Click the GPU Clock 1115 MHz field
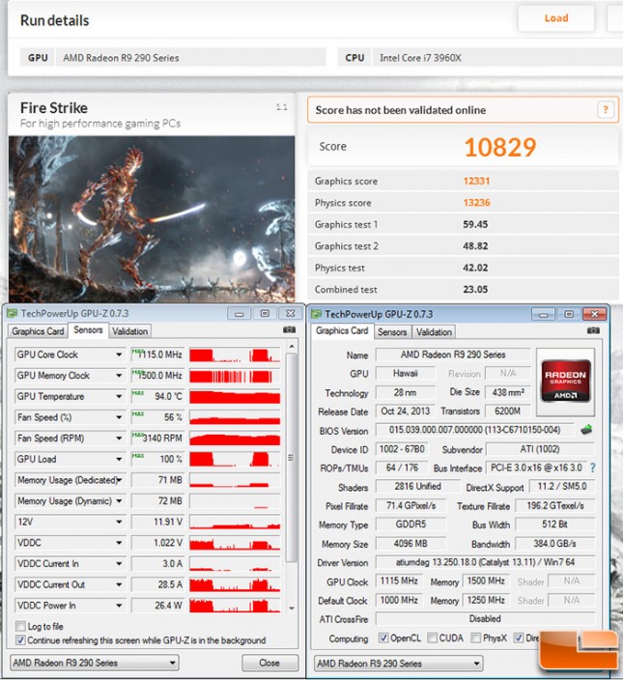The image size is (623, 680). click(x=399, y=581)
